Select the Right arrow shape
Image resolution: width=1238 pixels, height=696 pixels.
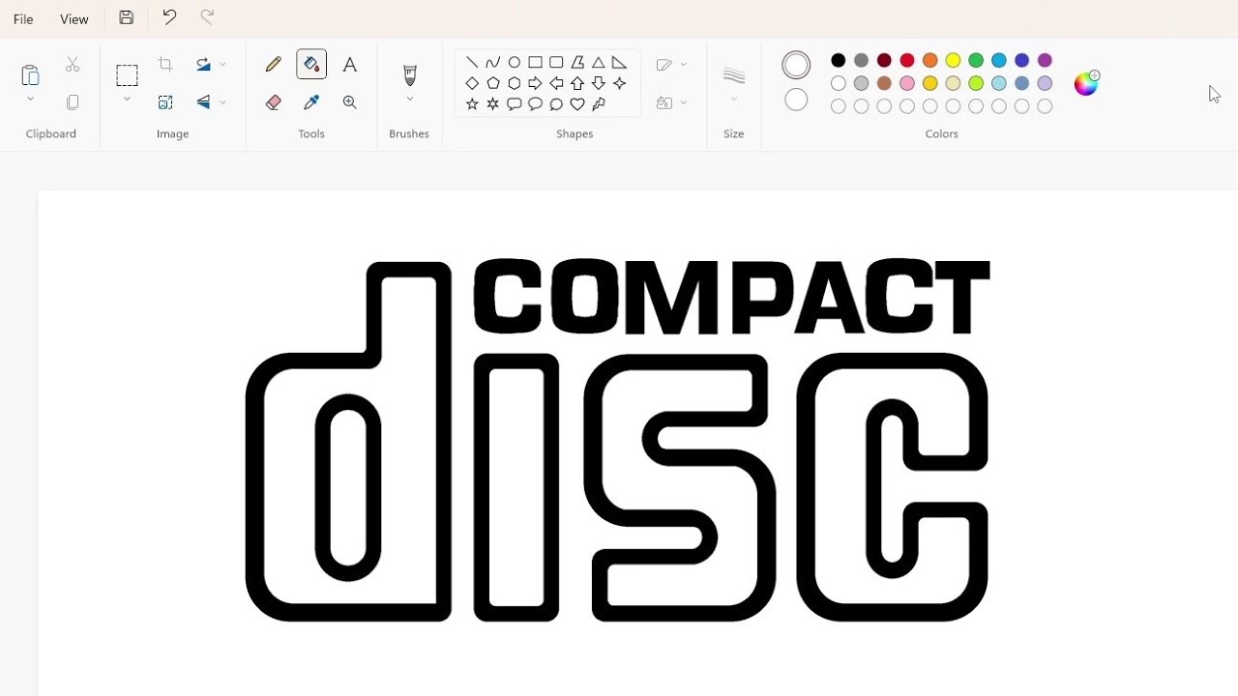click(x=535, y=83)
